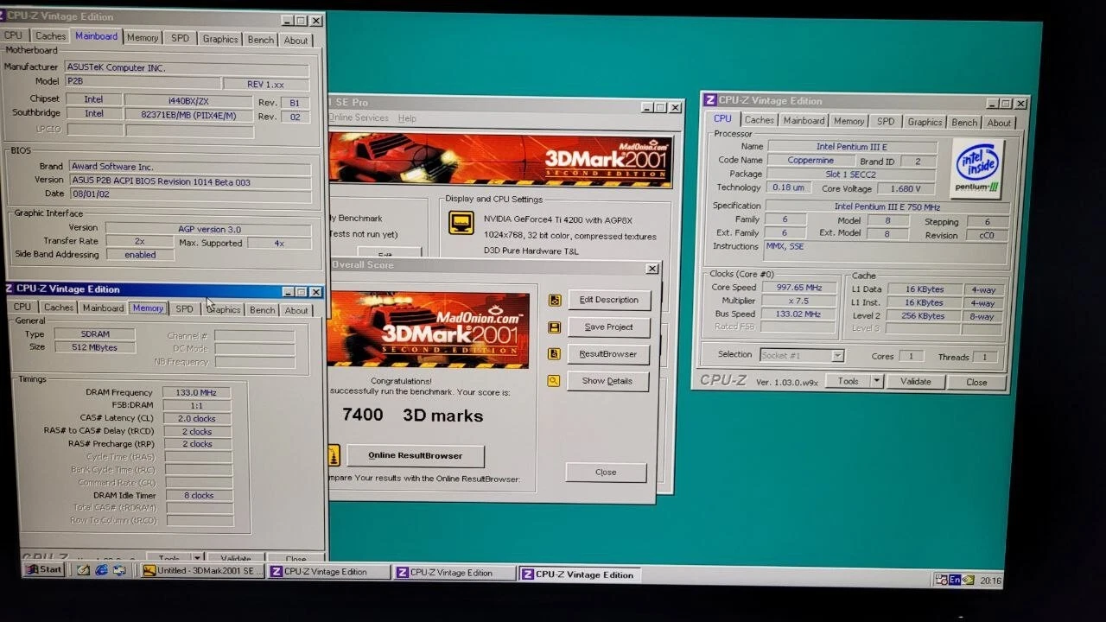Click the 512 MBytes memory size field

tap(95, 347)
